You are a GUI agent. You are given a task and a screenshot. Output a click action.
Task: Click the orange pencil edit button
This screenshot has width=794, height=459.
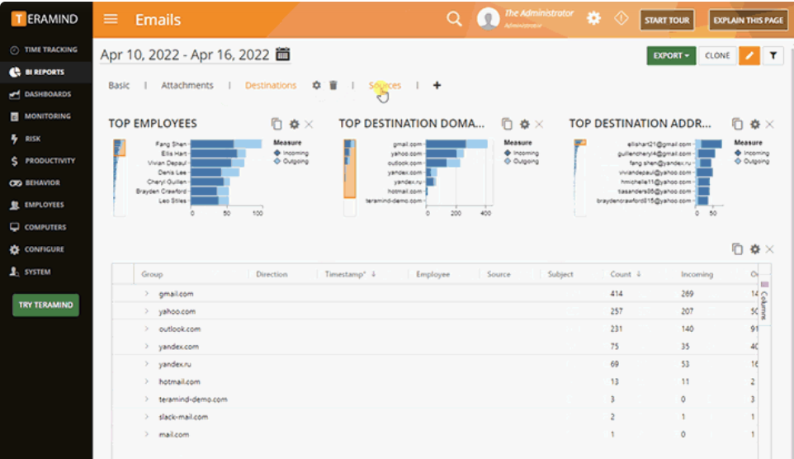(749, 56)
